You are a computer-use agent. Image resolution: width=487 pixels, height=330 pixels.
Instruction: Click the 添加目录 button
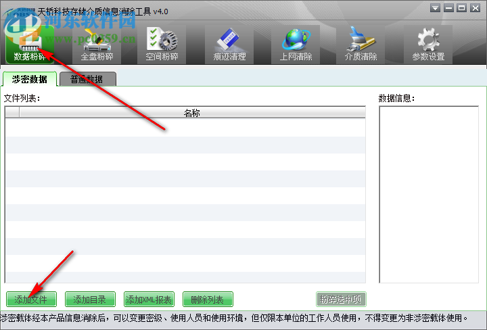[90, 300]
